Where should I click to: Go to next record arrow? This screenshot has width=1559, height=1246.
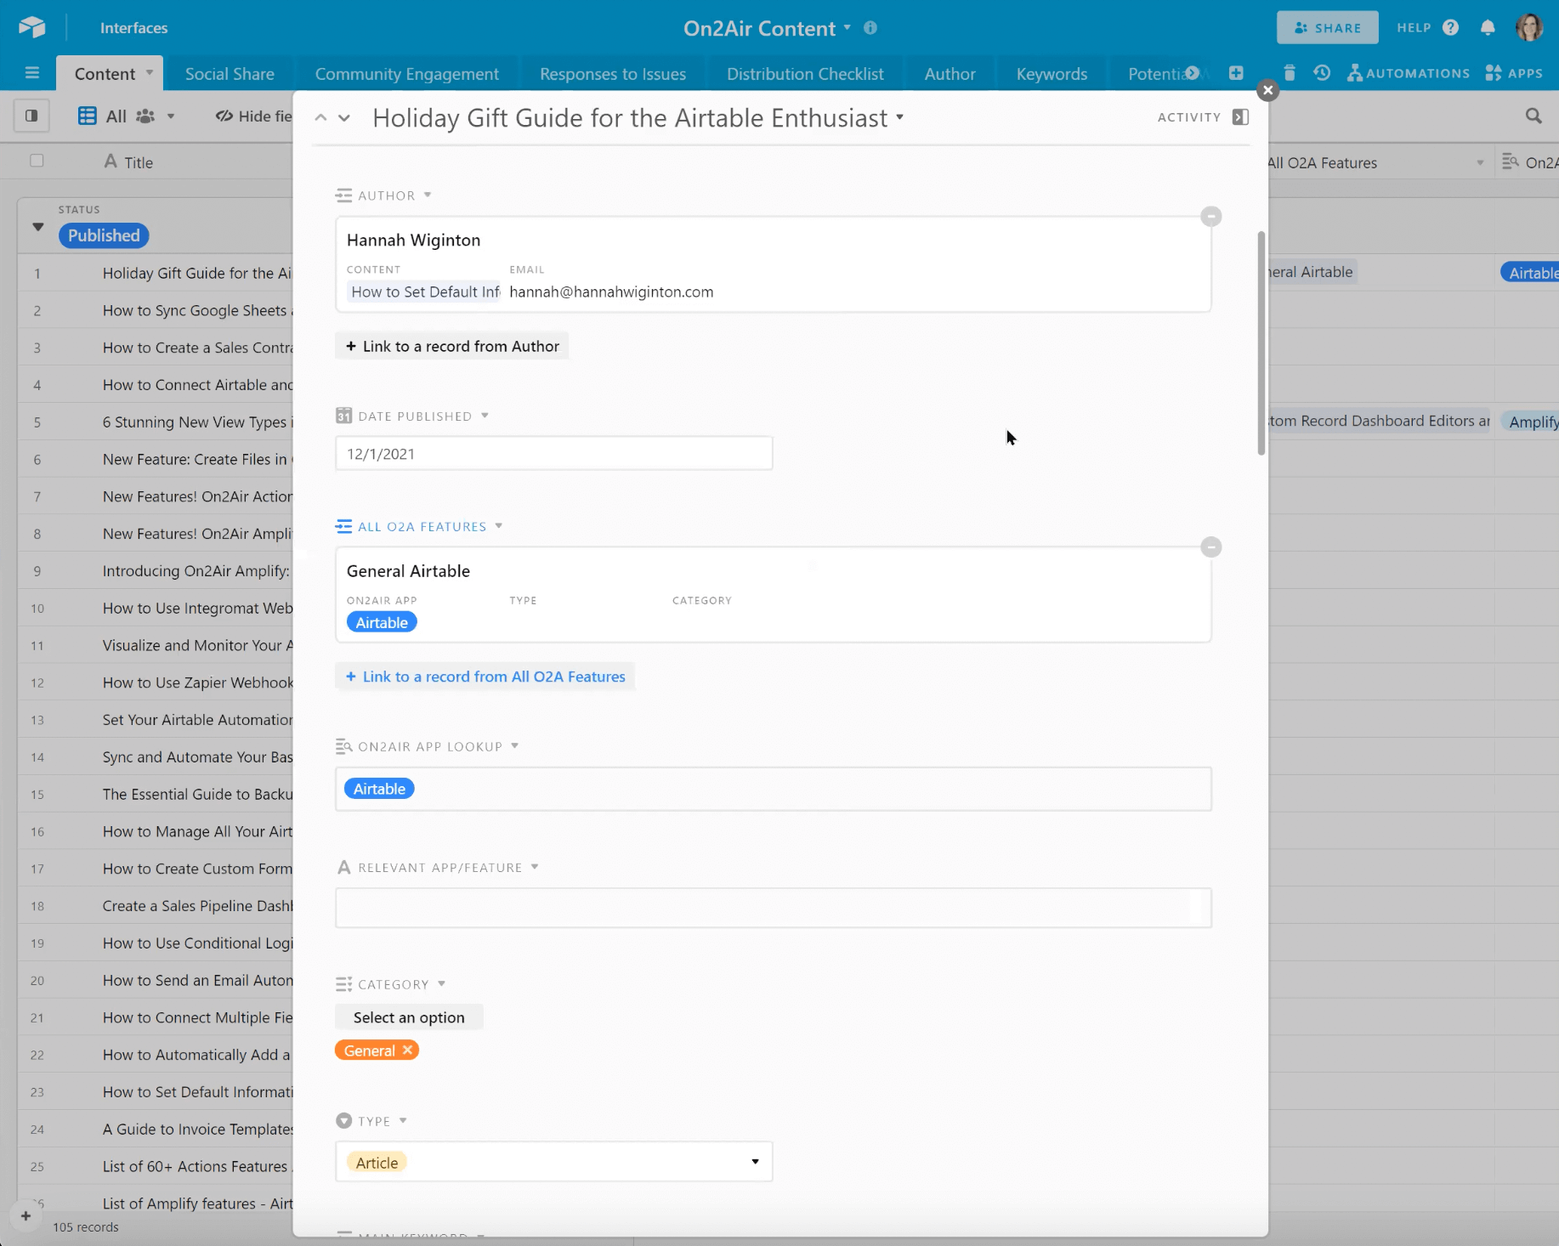pyautogui.click(x=344, y=118)
